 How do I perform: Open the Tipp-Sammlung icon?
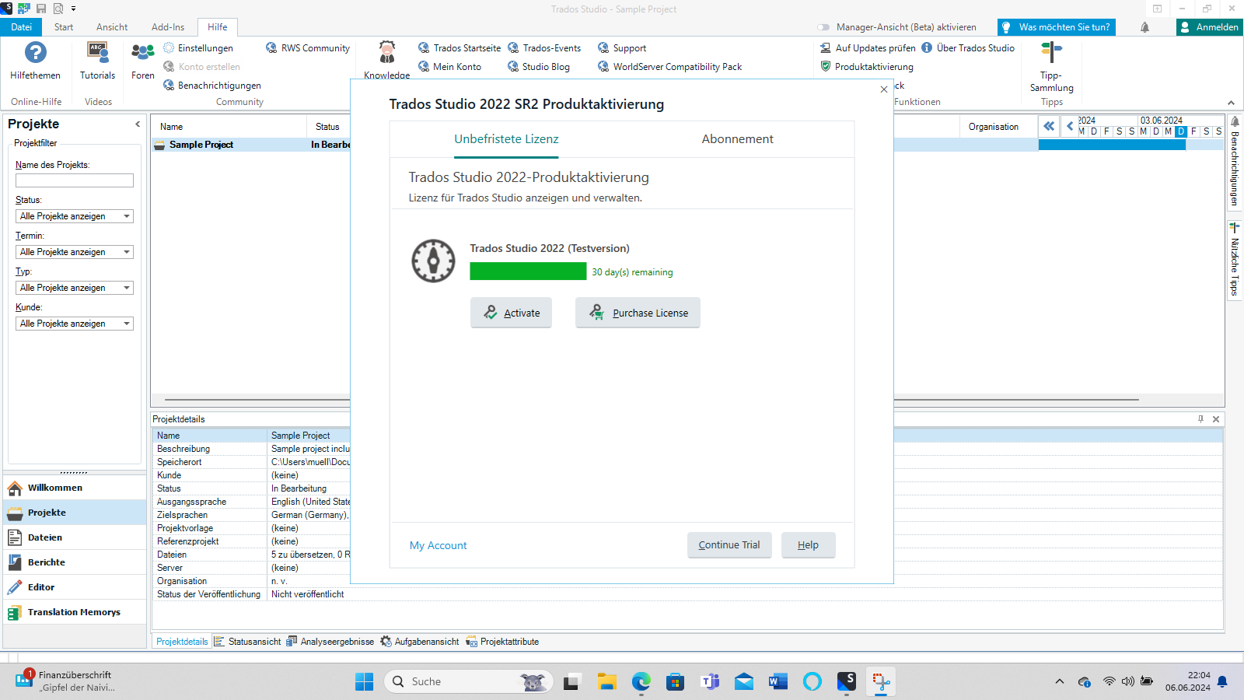click(1051, 67)
